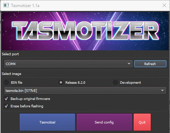Quit the application with the red button
The width and height of the screenshot is (170, 133).
142,122
